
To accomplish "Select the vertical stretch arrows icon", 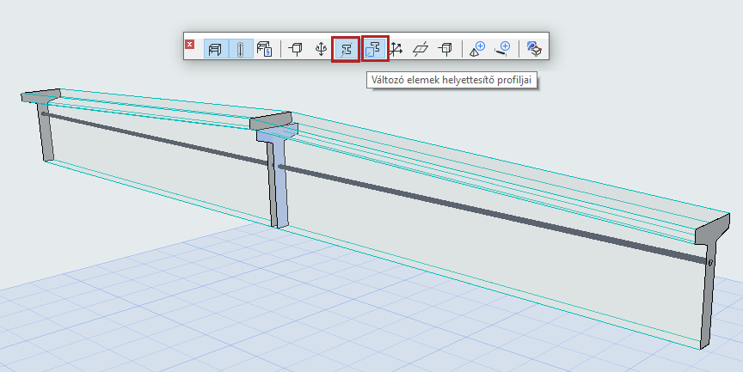I will (321, 49).
